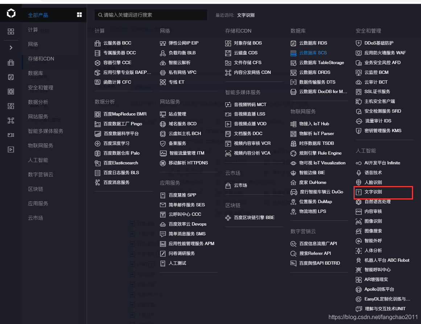421x324 pixels.
Task: Click the 域名服务 BCD globe icon
Action: coord(163,124)
